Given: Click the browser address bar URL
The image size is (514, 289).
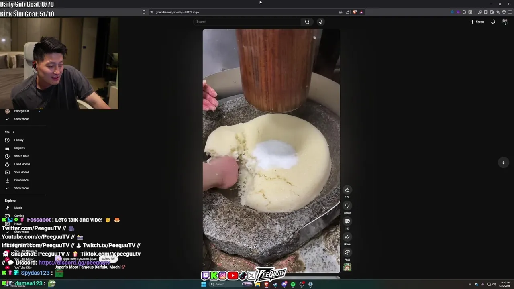Looking at the screenshot, I should pos(177,12).
